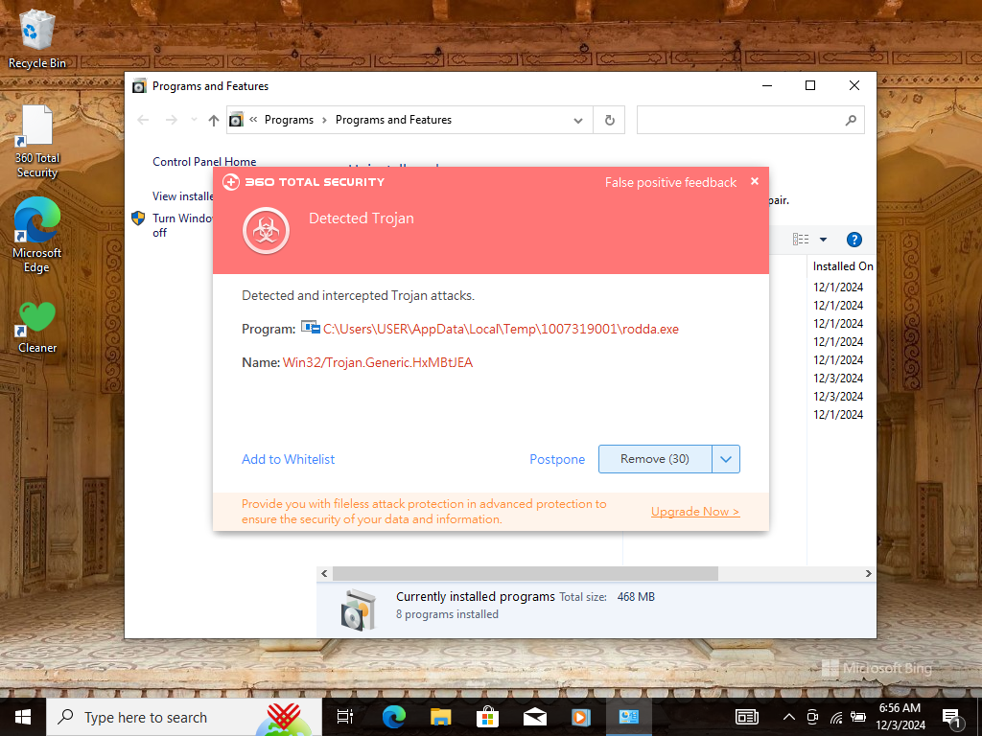
Task: Show hidden system tray icons
Action: click(789, 716)
